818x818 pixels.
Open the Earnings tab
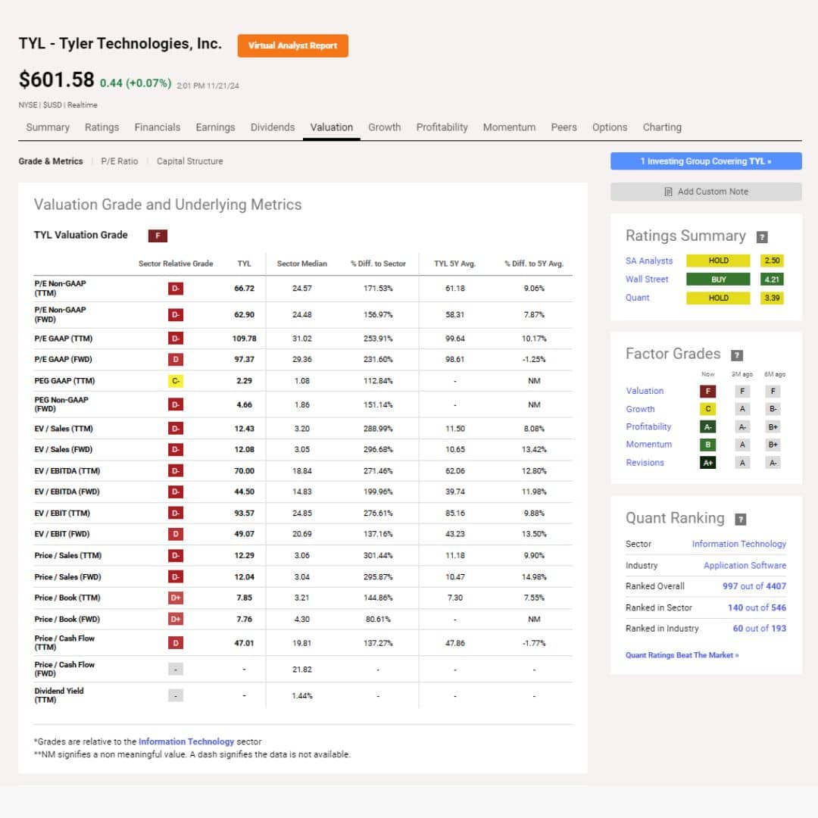(x=215, y=127)
